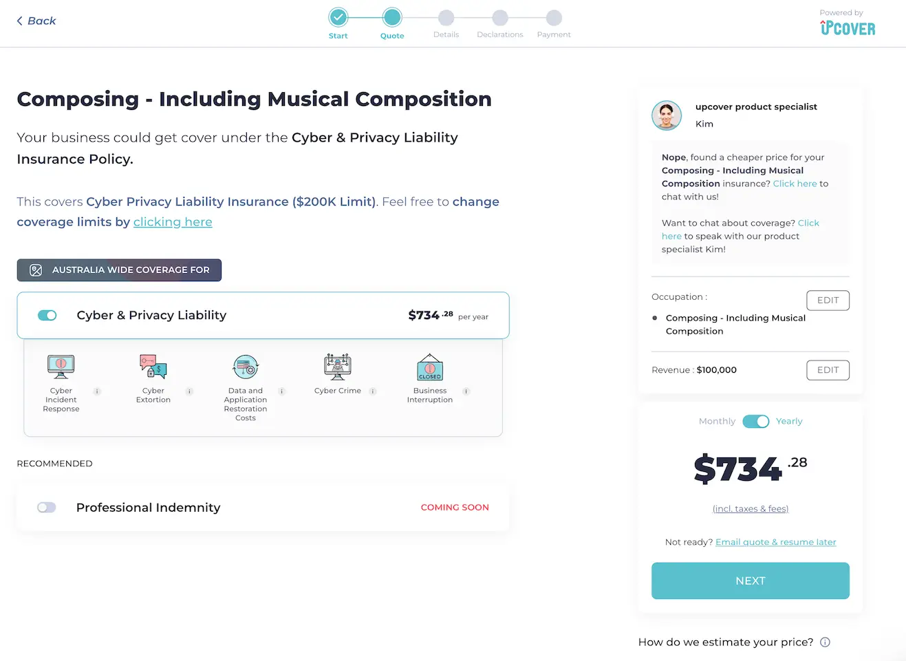Screen dimensions: 906x661
Task: Jump to the Details step
Action: click(x=446, y=18)
